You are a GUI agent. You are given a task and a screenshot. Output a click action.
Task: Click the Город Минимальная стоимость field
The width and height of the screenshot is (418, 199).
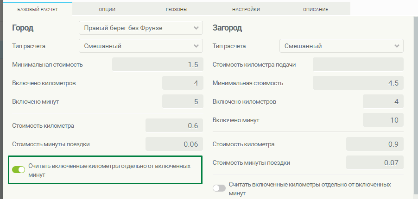(157, 64)
